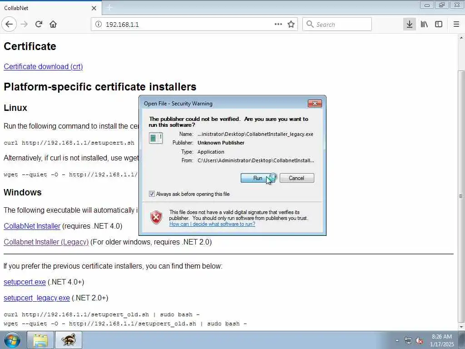Click the forward navigation arrow
This screenshot has height=349, width=465.
25,25
